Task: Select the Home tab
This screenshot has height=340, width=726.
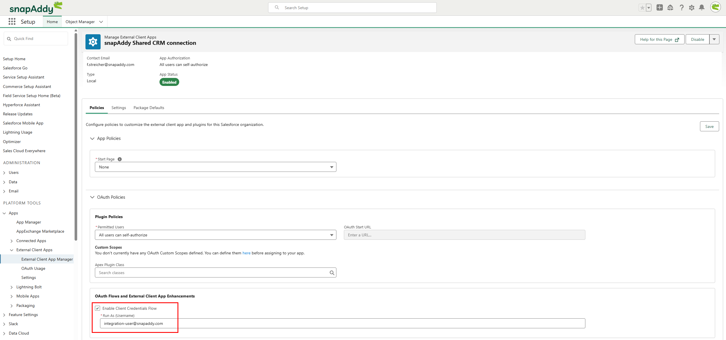Action: pos(52,22)
